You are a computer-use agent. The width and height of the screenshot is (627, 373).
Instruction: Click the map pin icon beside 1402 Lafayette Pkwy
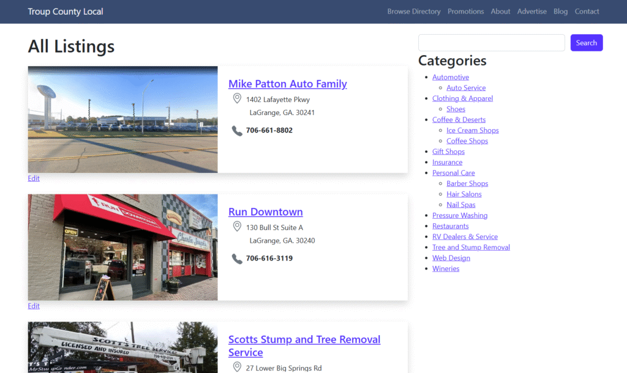237,99
